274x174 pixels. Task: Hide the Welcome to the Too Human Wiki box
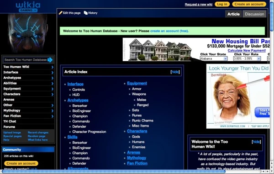pos(256,142)
